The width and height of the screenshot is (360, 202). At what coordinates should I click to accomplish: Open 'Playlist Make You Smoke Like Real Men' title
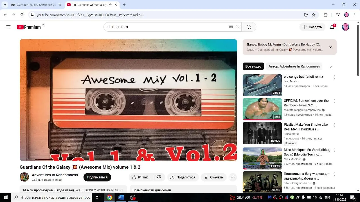[306, 127]
